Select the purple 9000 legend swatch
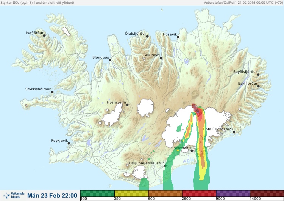The width and height of the screenshot is (284, 201). (233, 193)
